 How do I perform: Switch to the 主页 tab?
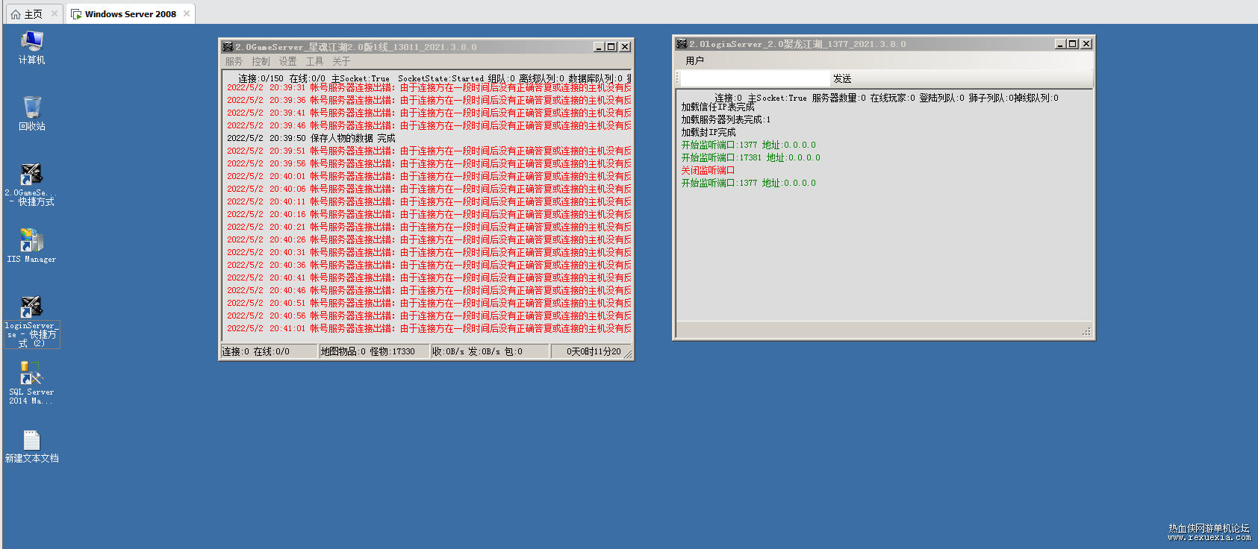[x=33, y=13]
